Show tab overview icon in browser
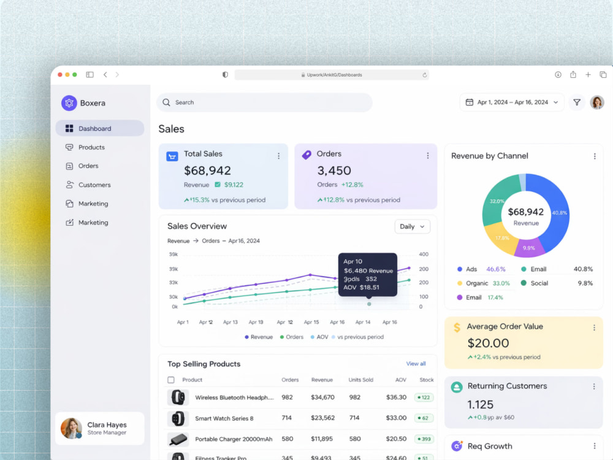This screenshot has width=613, height=460. coord(603,74)
